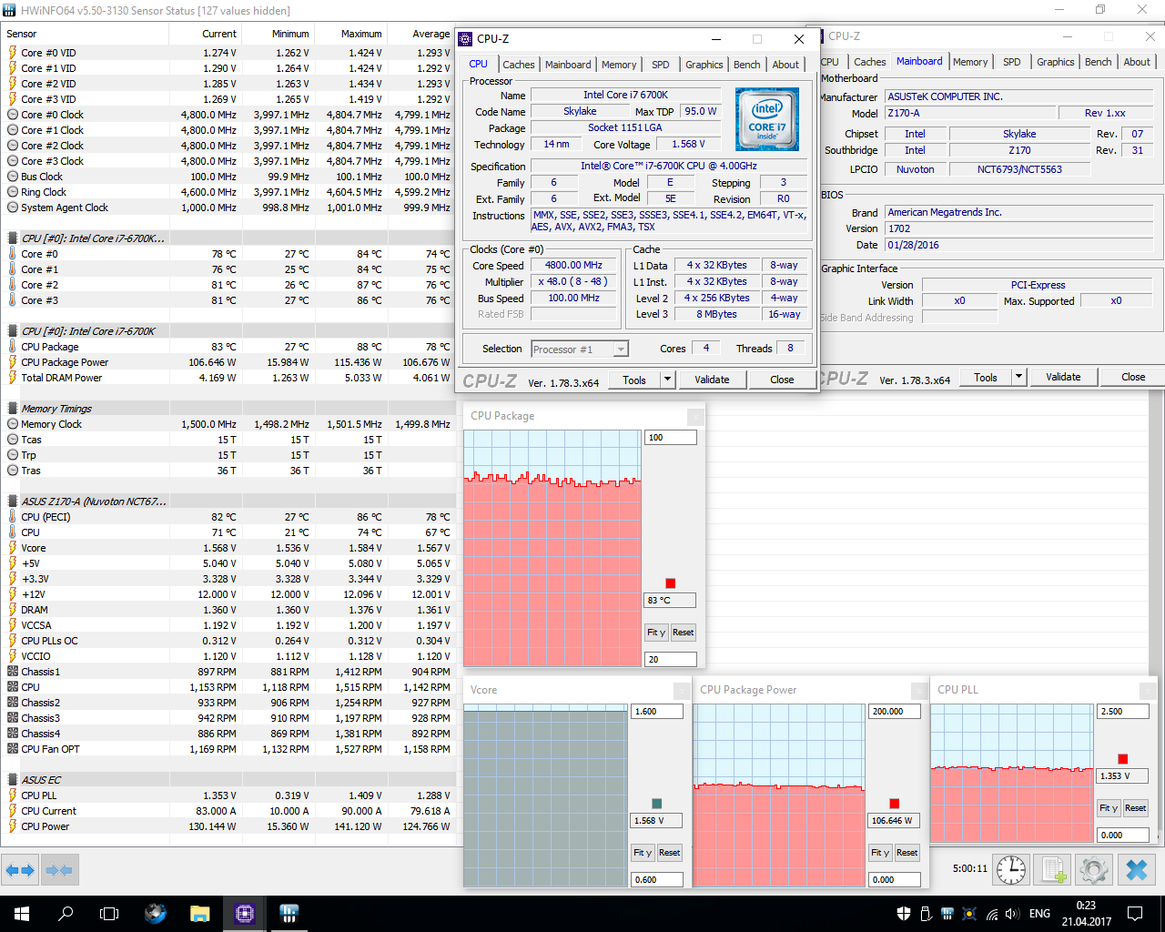1165x932 pixels.
Task: Click the red color swatch in CPU PLL graph
Action: tap(1123, 759)
